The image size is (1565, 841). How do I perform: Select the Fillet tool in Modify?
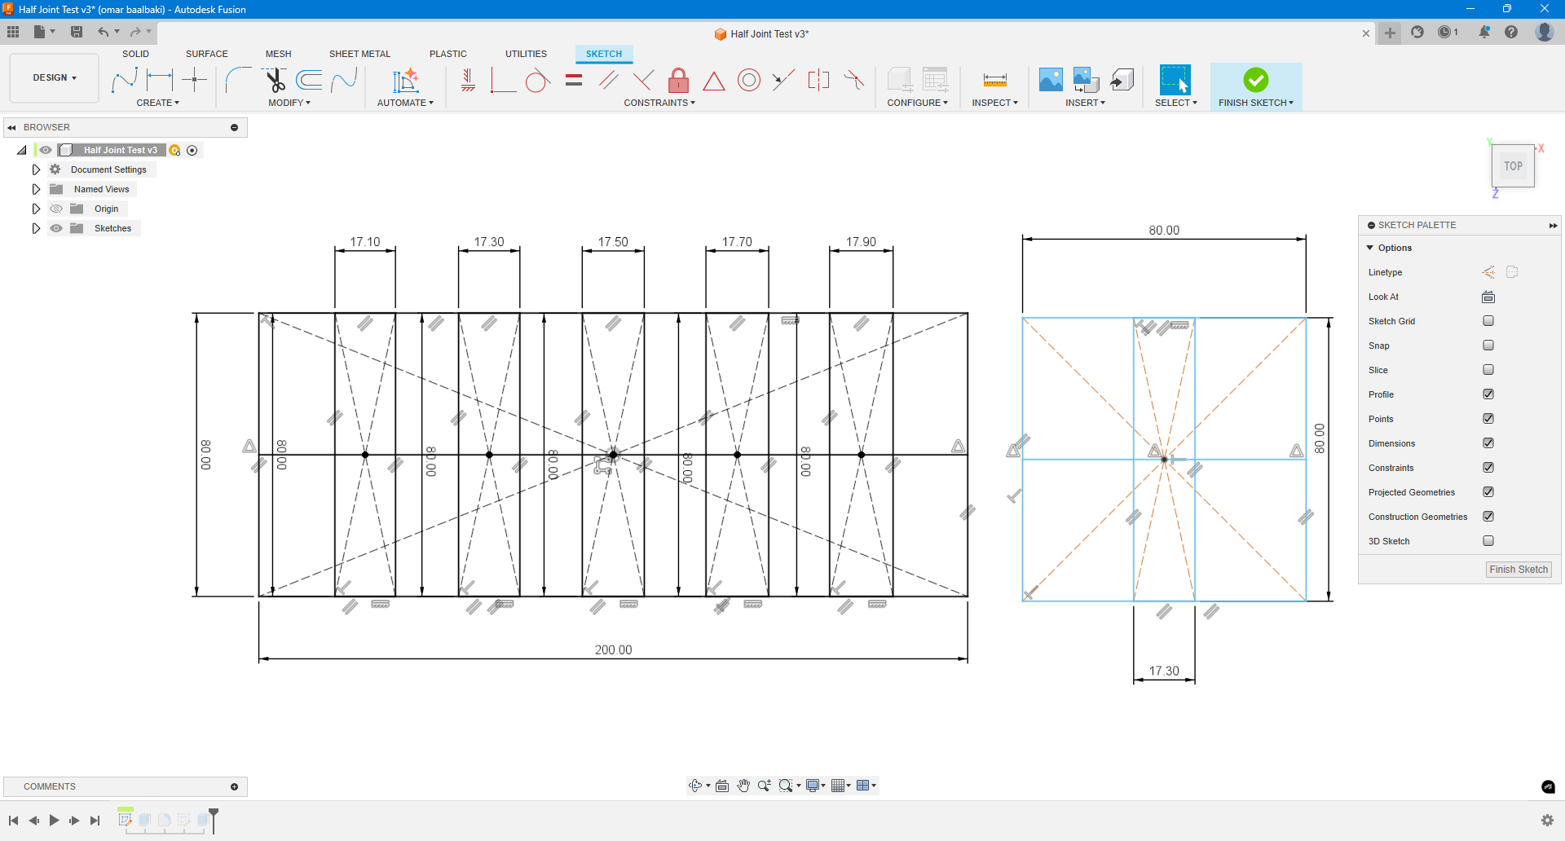point(238,80)
